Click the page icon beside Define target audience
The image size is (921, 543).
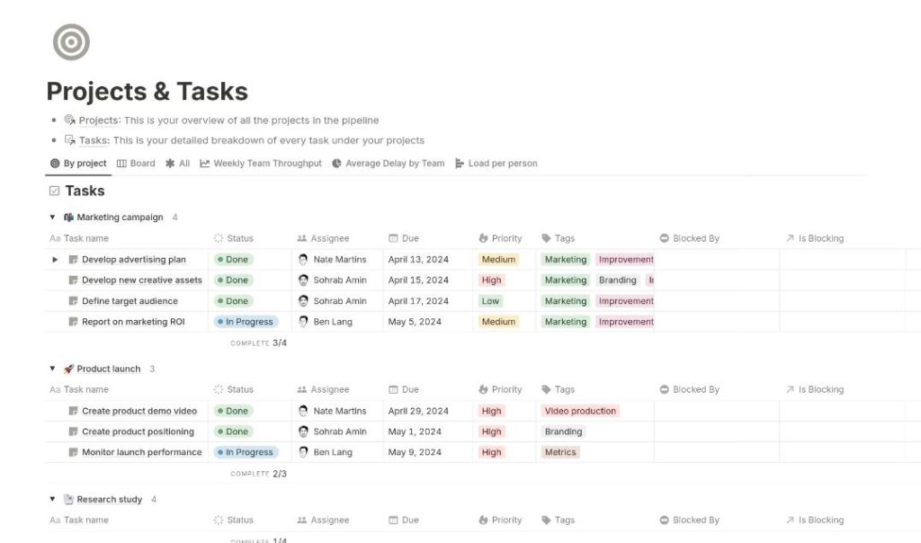[x=74, y=301]
